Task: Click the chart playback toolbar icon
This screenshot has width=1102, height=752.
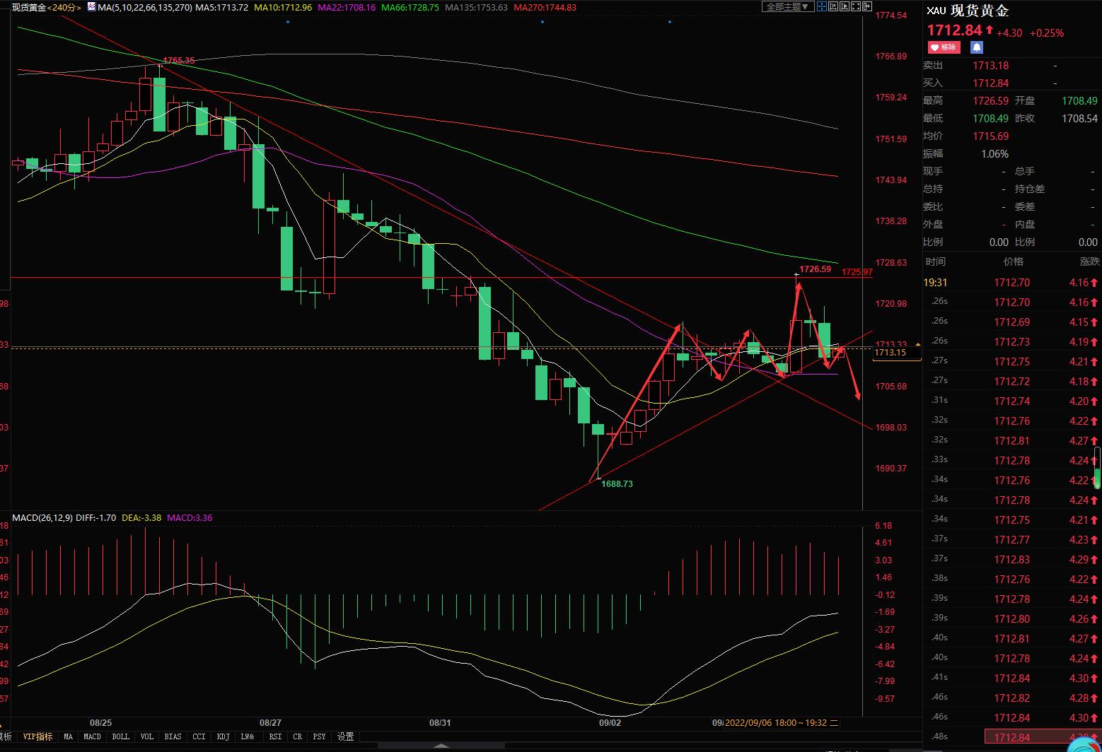Action: click(x=845, y=6)
